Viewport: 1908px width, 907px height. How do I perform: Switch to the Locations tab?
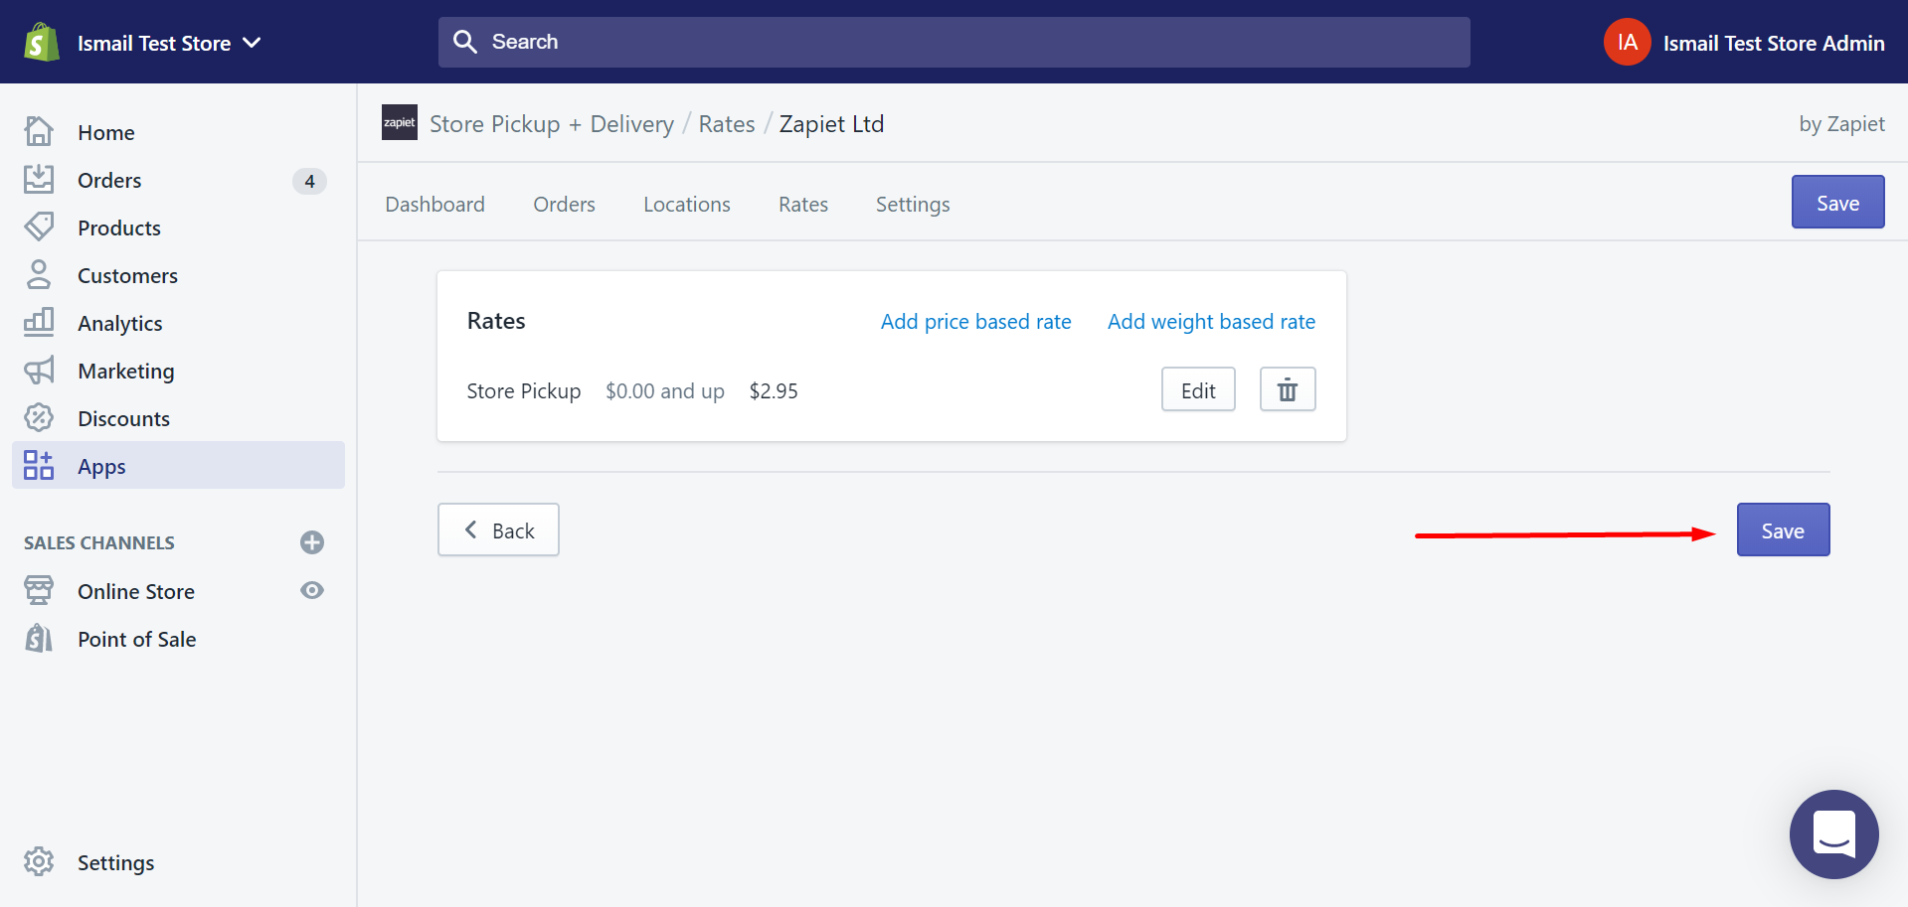687,204
